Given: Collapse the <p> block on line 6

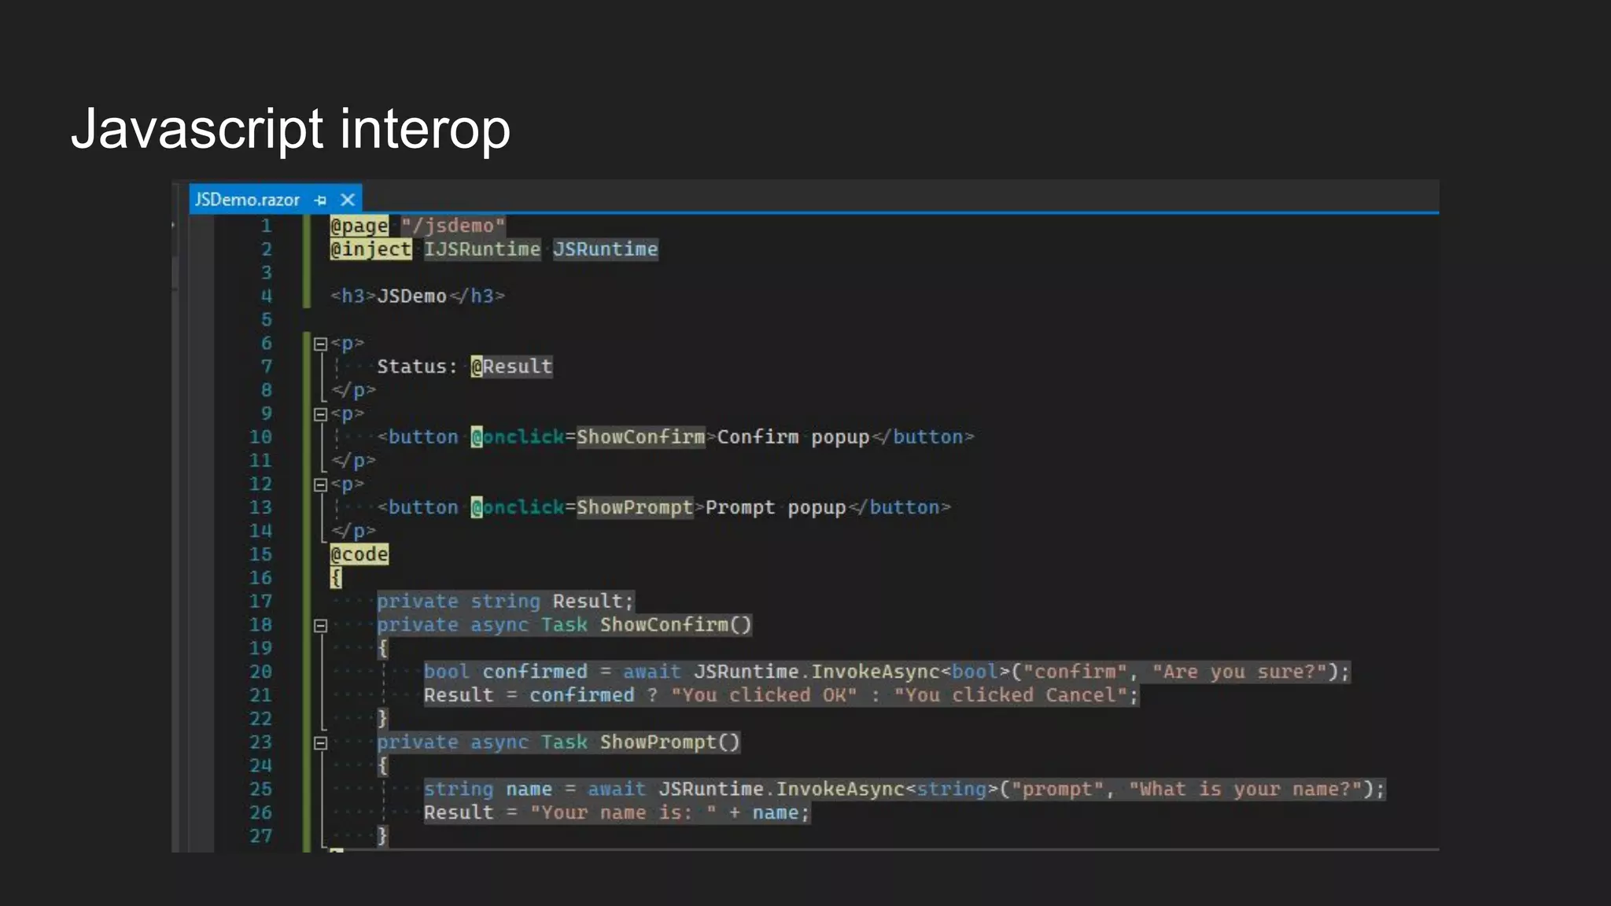Looking at the screenshot, I should point(320,344).
